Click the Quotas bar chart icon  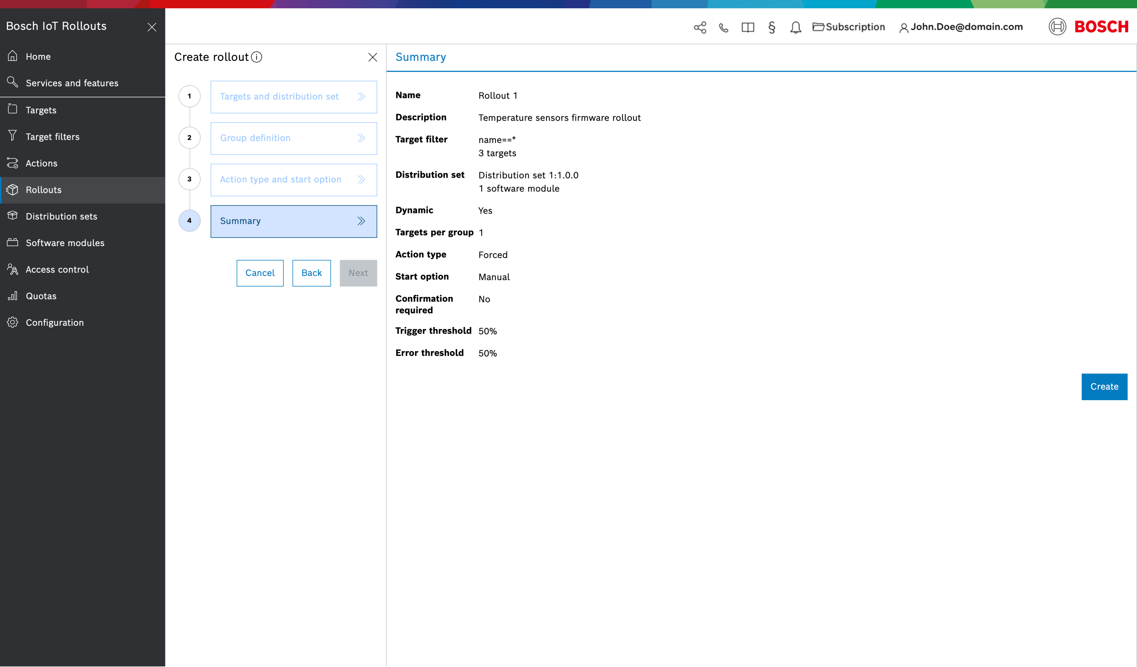point(13,296)
